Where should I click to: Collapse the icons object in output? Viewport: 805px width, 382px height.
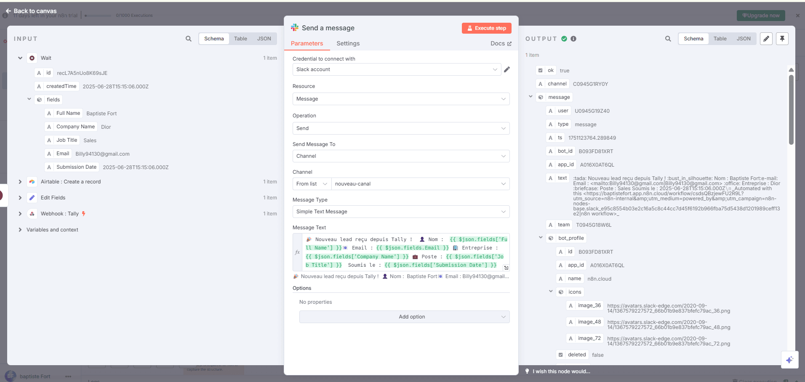click(551, 291)
